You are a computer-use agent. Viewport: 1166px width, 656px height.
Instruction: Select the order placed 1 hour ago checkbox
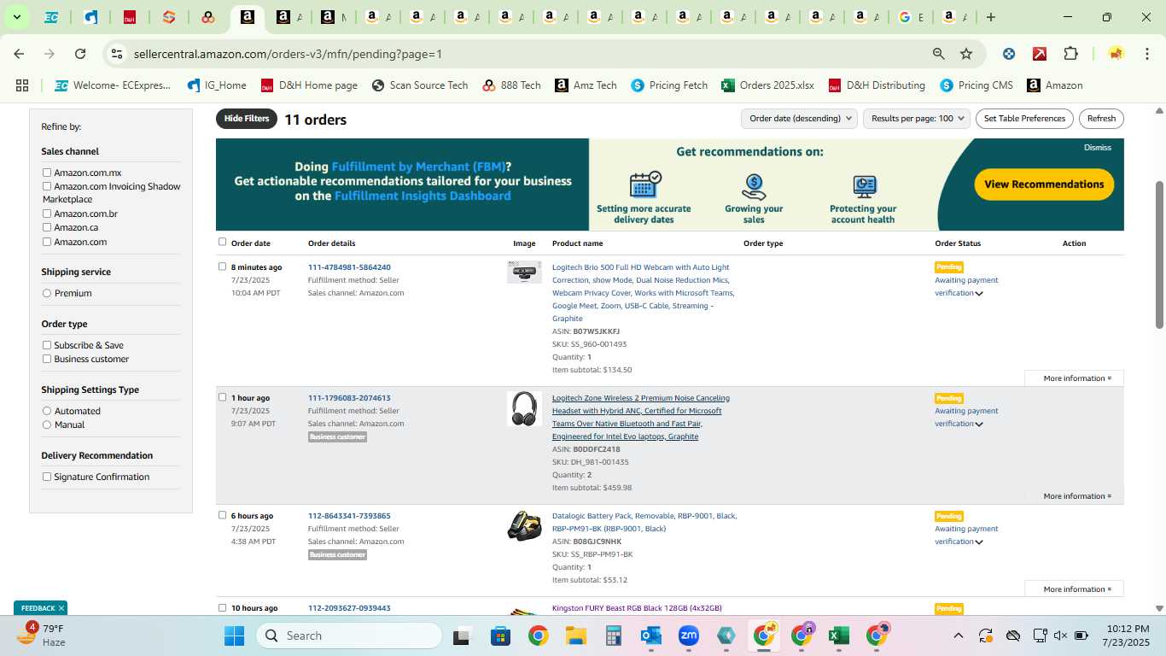[x=223, y=397]
